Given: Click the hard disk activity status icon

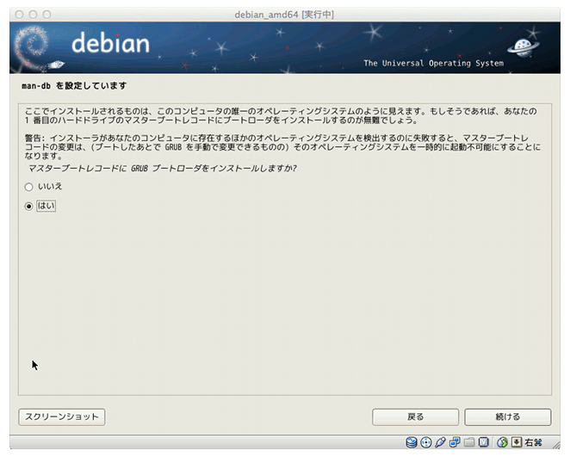Looking at the screenshot, I should click(412, 442).
